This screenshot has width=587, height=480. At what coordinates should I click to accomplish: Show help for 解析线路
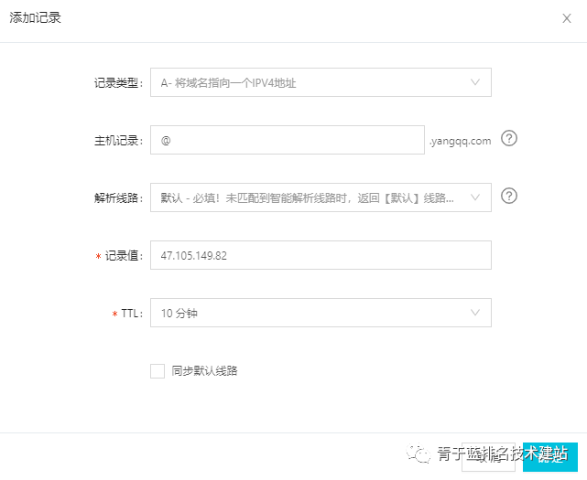coord(509,196)
